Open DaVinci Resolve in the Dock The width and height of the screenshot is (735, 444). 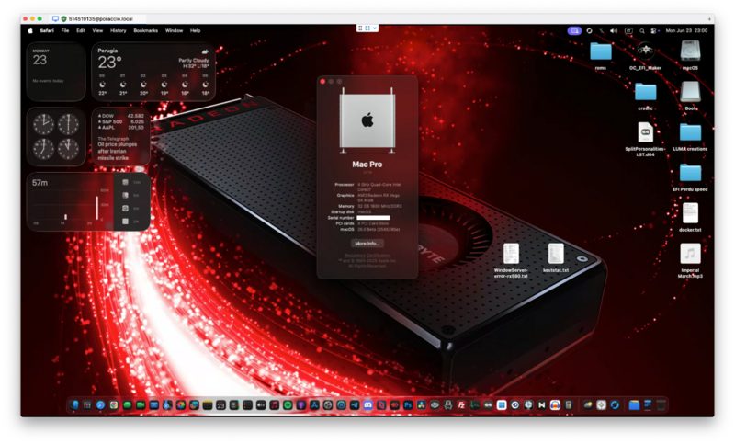tap(422, 405)
